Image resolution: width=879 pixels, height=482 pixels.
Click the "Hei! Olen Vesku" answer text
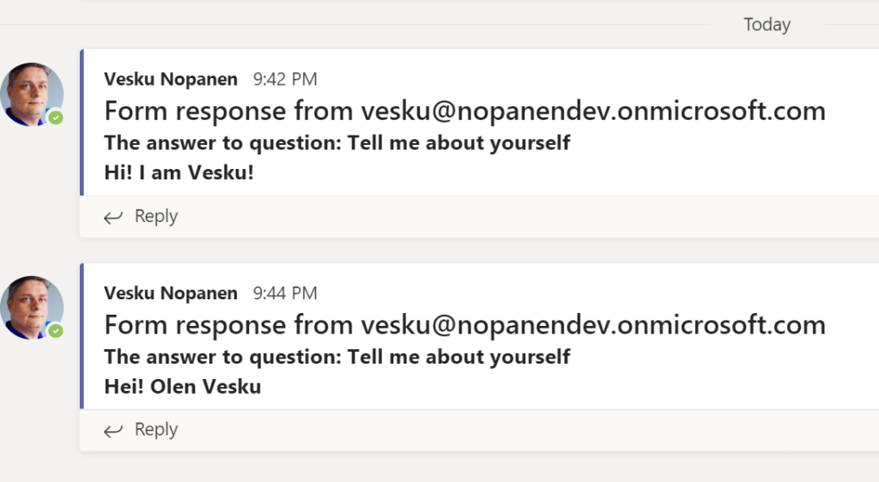182,386
